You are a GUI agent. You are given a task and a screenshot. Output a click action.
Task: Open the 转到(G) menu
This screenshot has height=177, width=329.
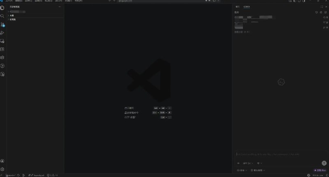pos(49,1)
